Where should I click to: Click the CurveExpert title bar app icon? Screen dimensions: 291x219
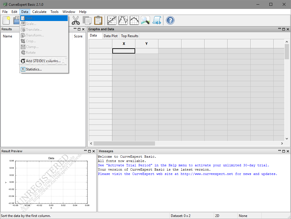point(5,4)
